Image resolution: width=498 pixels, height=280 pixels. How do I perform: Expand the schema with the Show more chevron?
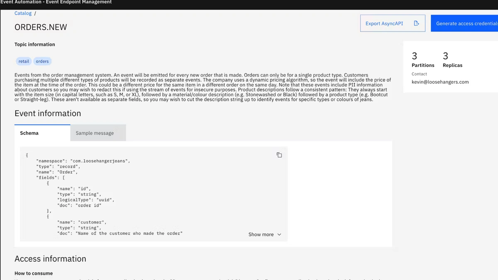(x=279, y=235)
